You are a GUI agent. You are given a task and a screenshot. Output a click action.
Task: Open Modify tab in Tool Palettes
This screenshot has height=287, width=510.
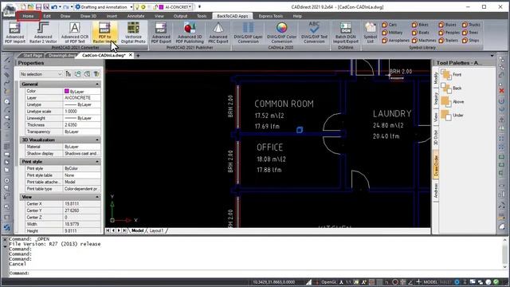[x=436, y=78]
